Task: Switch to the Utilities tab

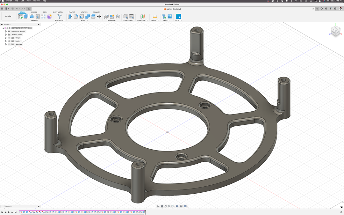Action: [84, 12]
